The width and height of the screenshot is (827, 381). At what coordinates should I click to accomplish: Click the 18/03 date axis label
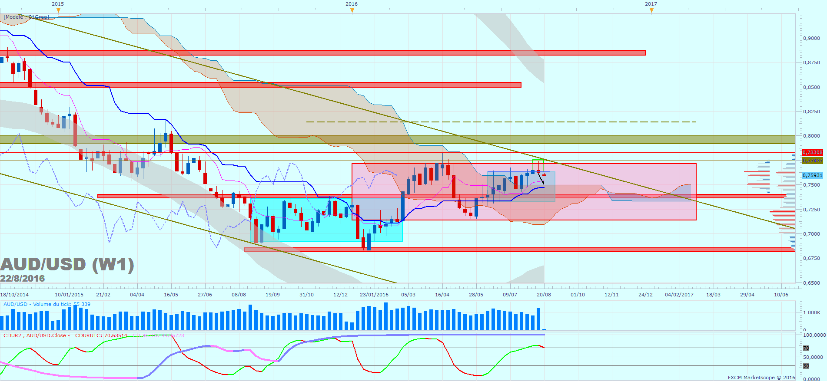[713, 295]
